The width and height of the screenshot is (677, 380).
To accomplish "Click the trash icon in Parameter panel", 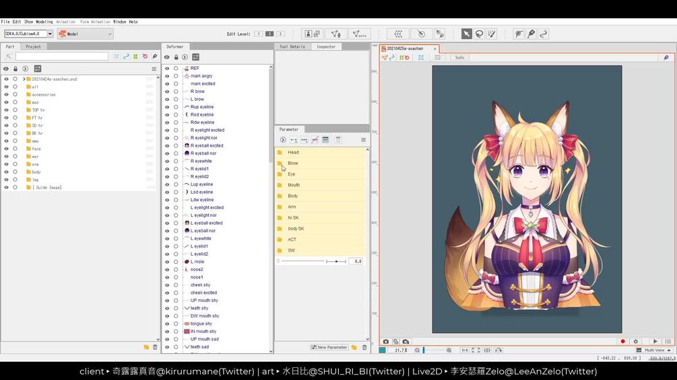I will click(x=364, y=347).
